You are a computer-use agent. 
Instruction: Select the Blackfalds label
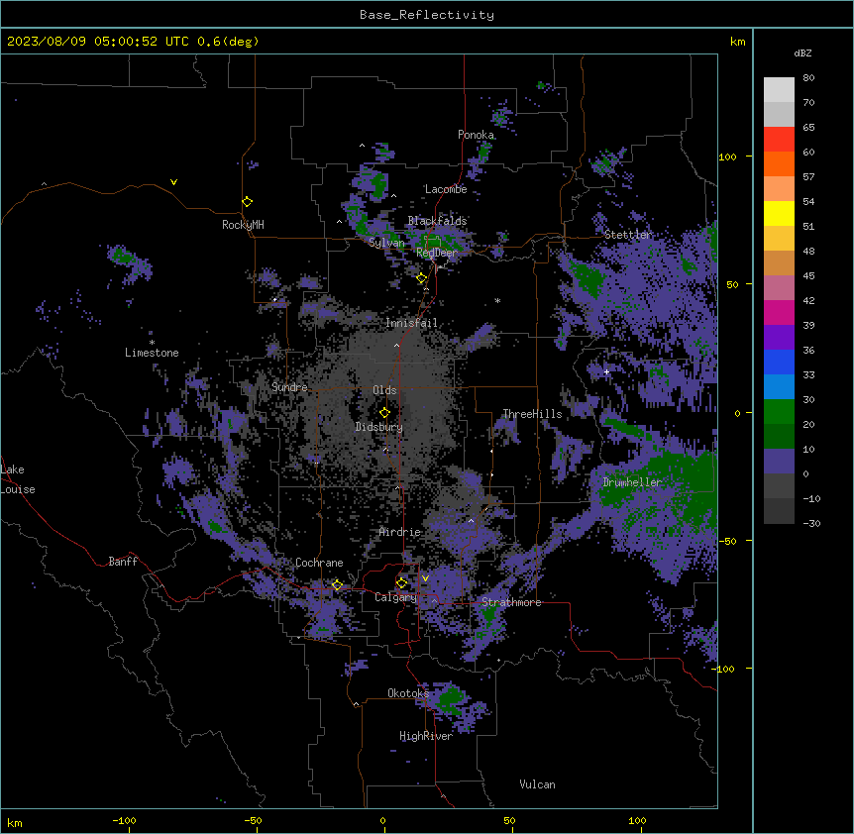coord(437,221)
